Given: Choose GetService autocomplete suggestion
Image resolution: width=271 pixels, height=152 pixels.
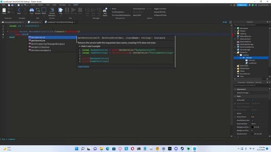Looking at the screenshot, I should pos(52,38).
